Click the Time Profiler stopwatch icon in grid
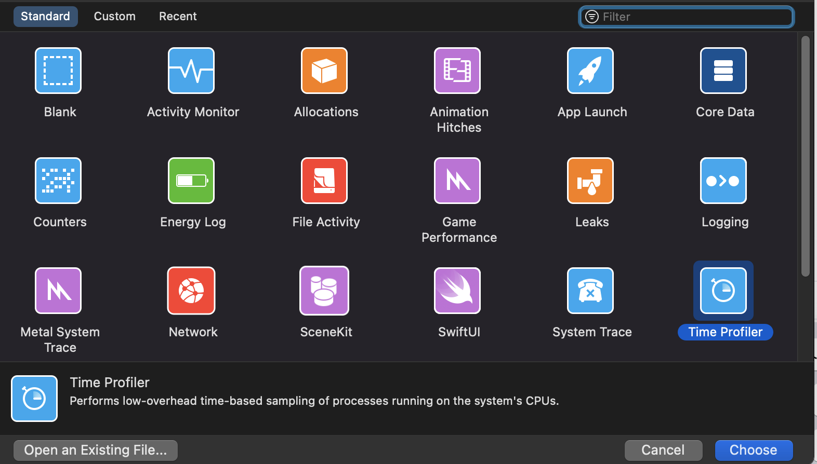817x464 pixels. (x=723, y=291)
